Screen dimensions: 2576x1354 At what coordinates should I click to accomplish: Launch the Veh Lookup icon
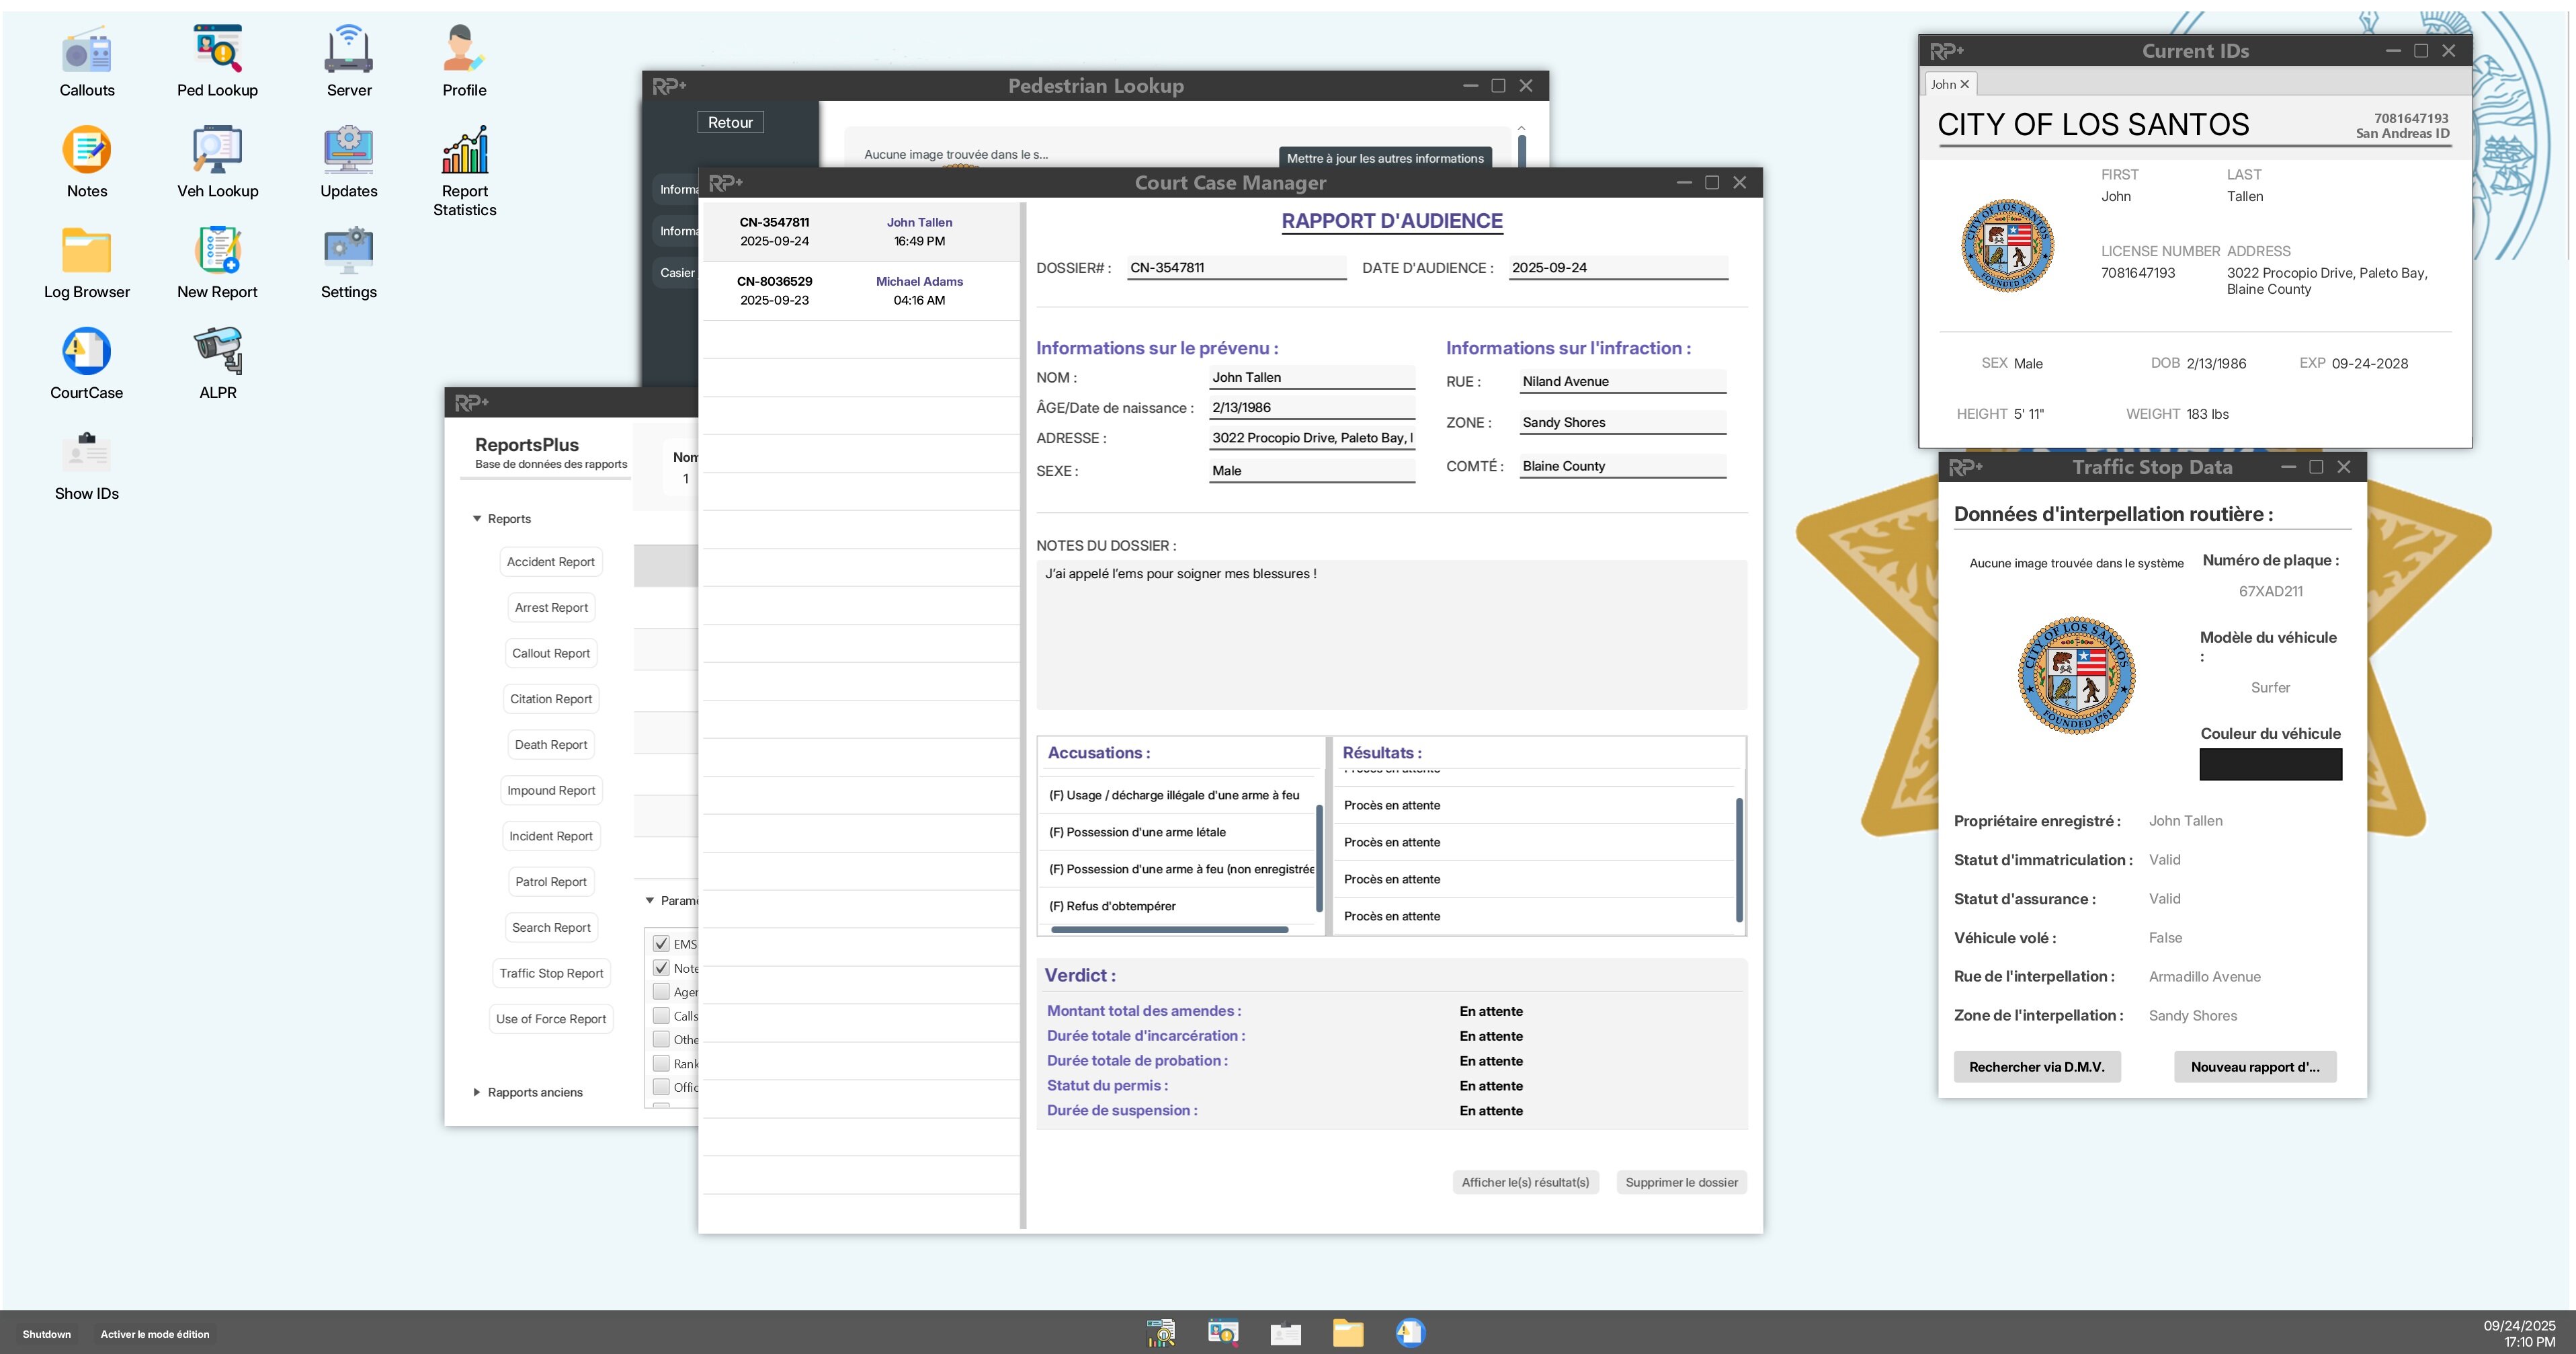[x=217, y=151]
